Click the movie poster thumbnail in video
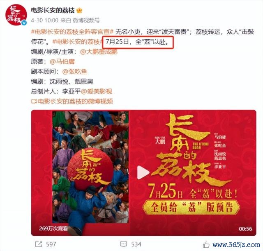The height and width of the screenshot is (251, 263). click(90, 167)
